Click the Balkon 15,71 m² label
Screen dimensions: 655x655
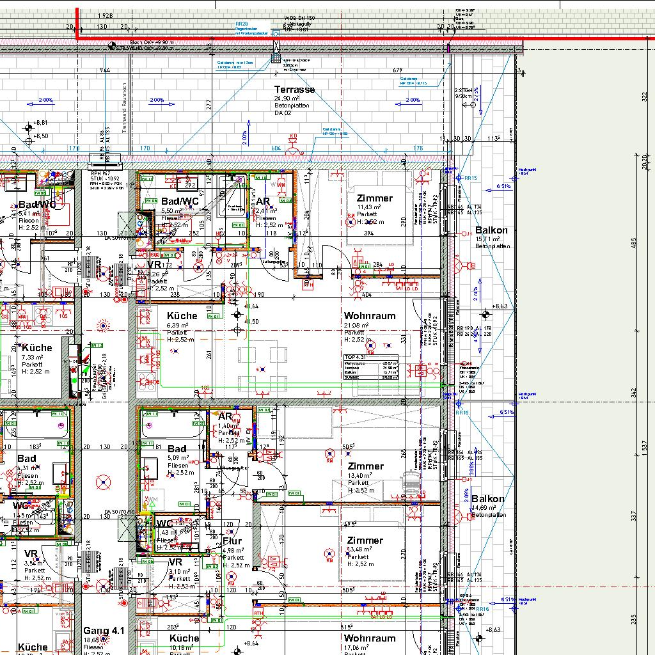click(491, 230)
